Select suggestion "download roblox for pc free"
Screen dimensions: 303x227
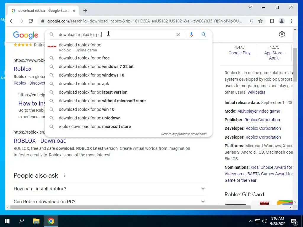[128, 58]
